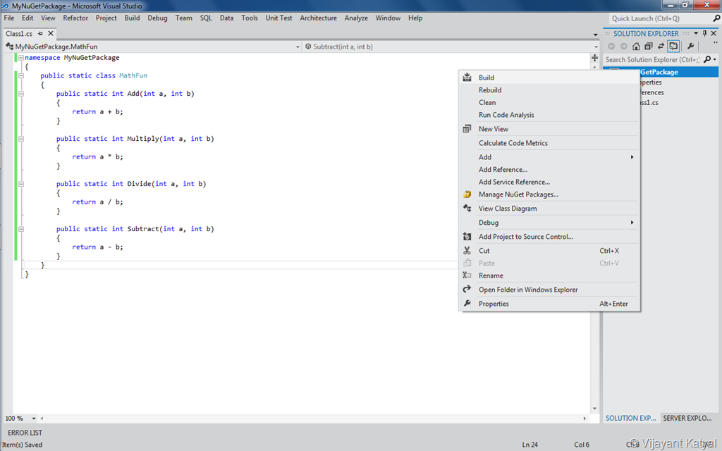Open the ERROR LIST panel tab
Image resolution: width=722 pixels, height=451 pixels.
tap(25, 433)
